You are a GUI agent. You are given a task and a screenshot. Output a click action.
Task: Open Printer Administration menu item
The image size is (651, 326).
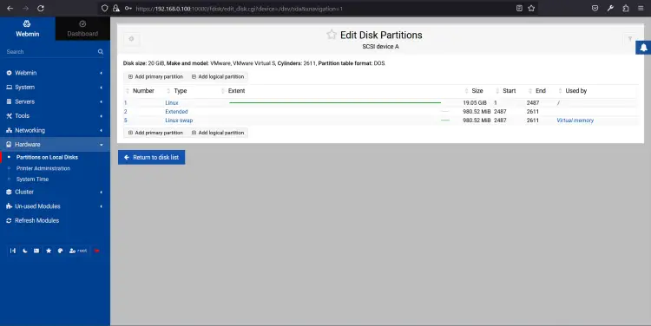(43, 168)
